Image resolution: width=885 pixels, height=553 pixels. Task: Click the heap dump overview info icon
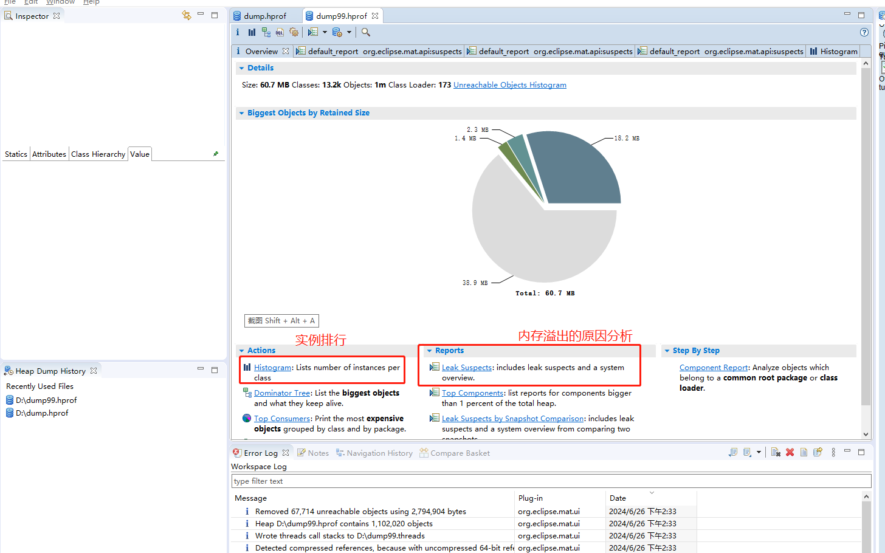pos(238,32)
